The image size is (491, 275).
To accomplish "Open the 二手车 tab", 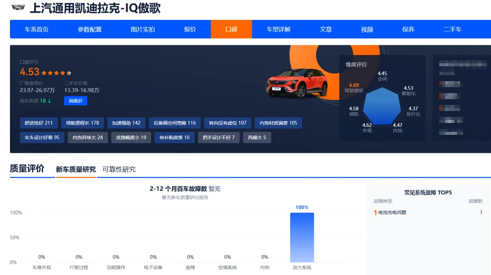I will [x=452, y=29].
